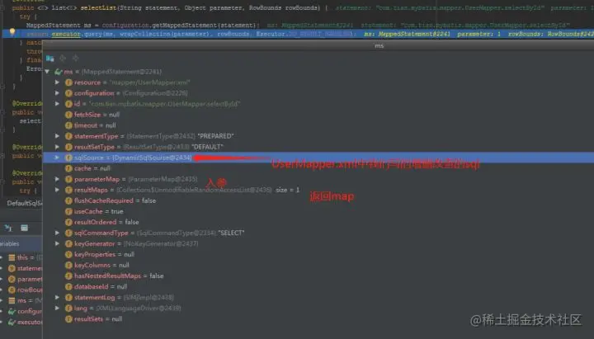Click the field icon of useCache row
Image resolution: width=594 pixels, height=339 pixels.
click(68, 211)
